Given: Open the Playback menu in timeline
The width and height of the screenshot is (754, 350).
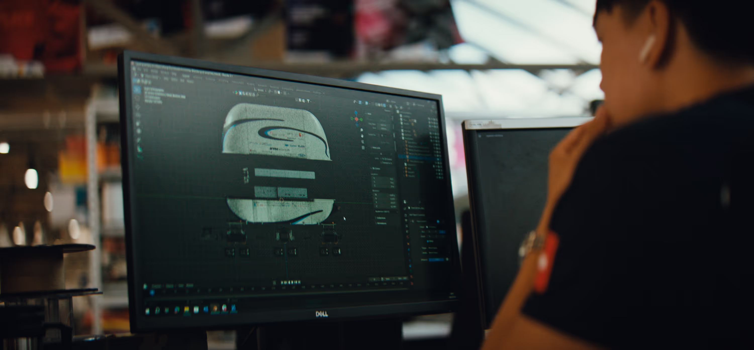Looking at the screenshot, I should [156, 286].
